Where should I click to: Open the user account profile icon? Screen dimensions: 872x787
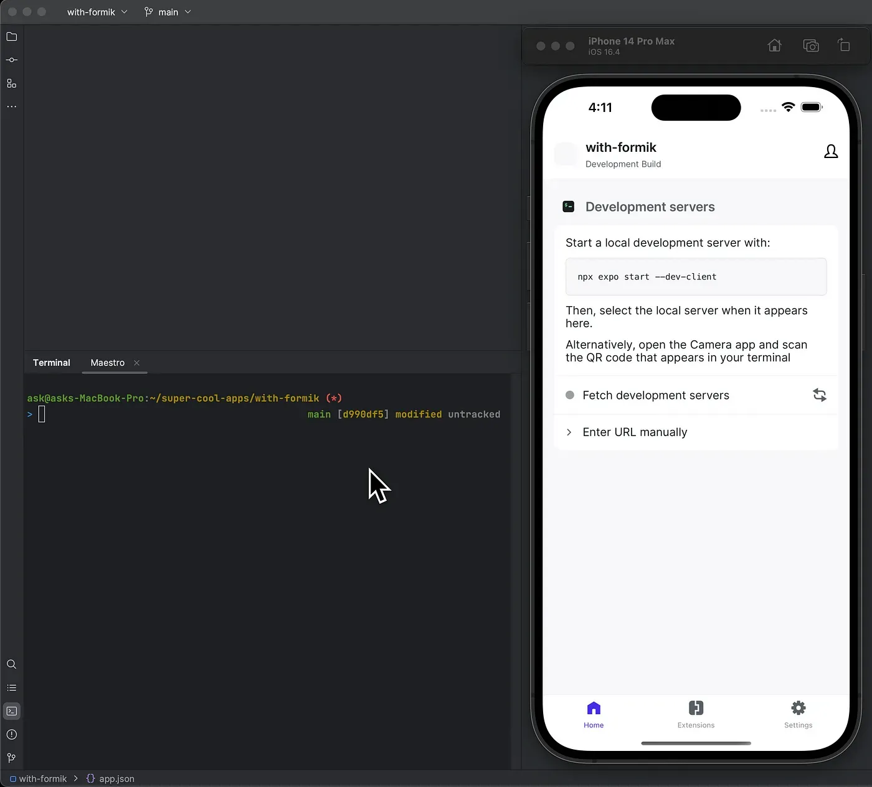[831, 151]
